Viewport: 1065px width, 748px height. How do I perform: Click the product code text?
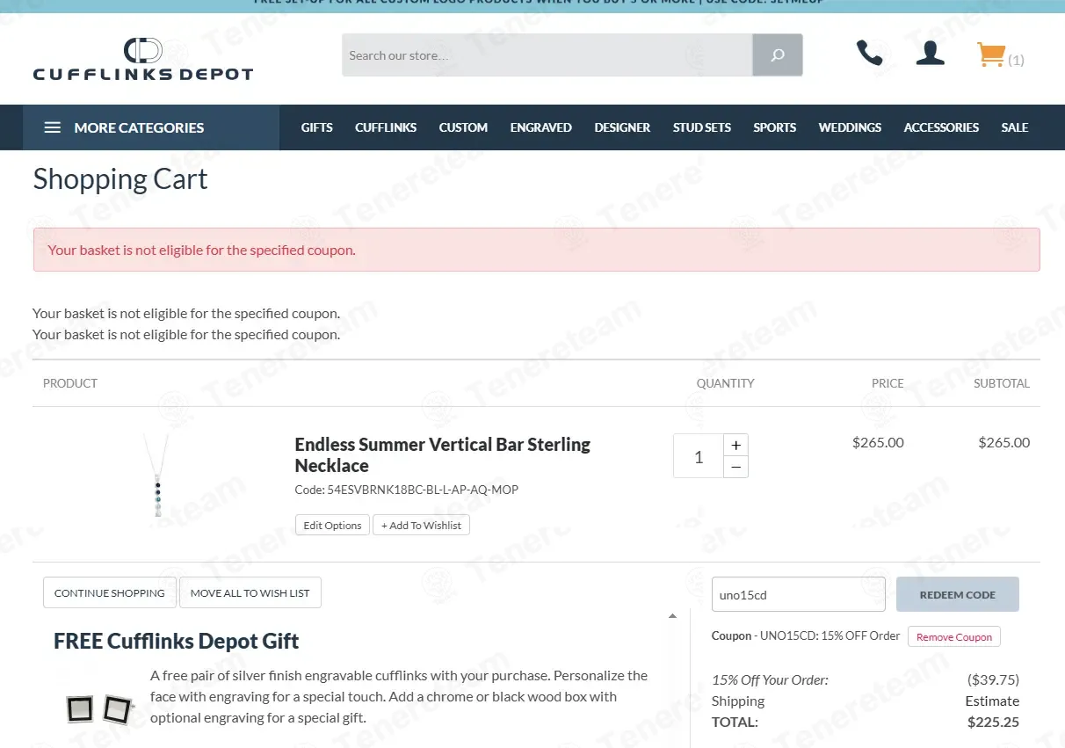point(406,490)
